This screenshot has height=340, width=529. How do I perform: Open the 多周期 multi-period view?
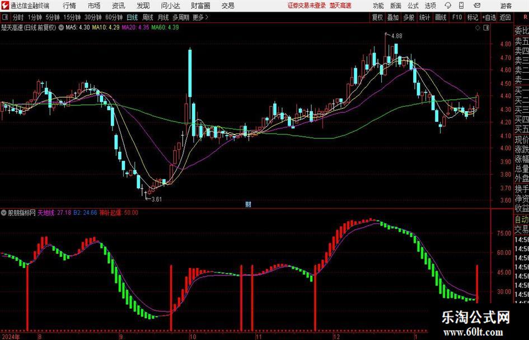pos(181,17)
